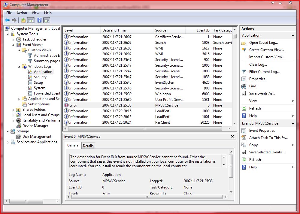The image size is (300, 214).
Task: Click the Forward arrow toolbar icon
Action: click(14, 20)
